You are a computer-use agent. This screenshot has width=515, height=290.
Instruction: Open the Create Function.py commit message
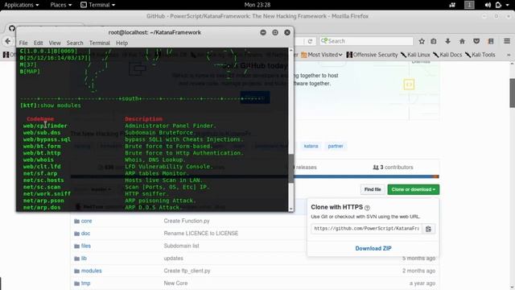187,221
